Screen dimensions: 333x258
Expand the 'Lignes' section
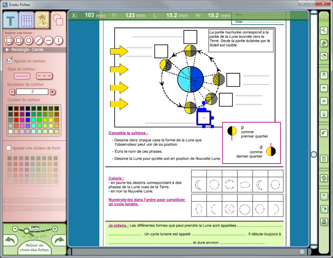8,208
